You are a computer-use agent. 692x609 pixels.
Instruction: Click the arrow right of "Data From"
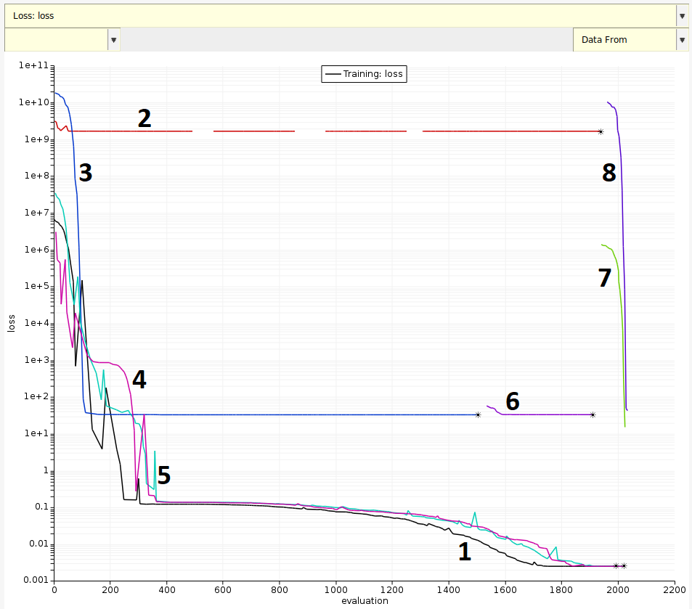682,39
